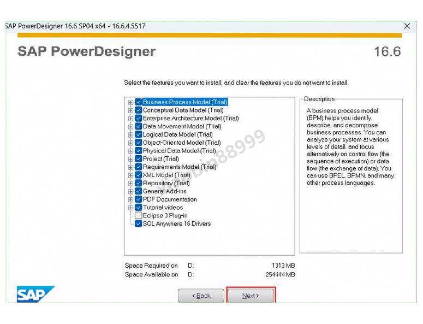Enable Eclipse 3 Plug-in checkbox
423x324 pixels.
coord(139,215)
